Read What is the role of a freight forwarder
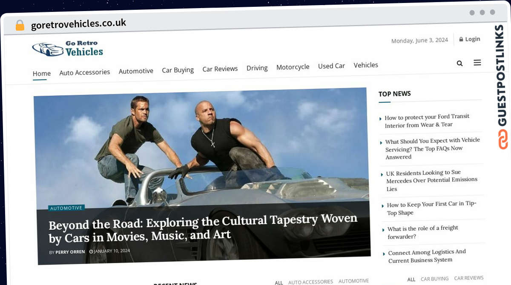This screenshot has height=285, width=511. (x=422, y=232)
